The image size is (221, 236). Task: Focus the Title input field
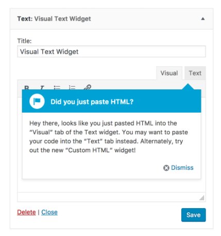click(111, 52)
